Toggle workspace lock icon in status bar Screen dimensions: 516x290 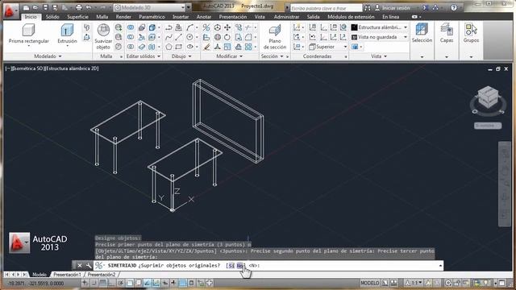(457, 283)
